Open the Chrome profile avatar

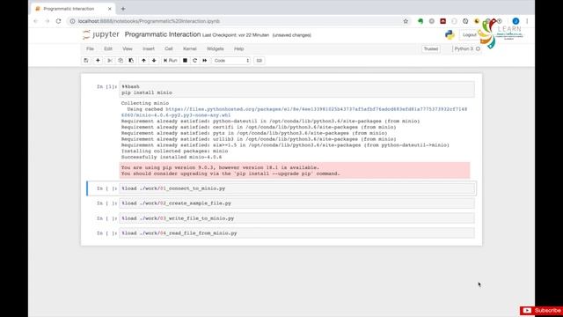[x=515, y=21]
